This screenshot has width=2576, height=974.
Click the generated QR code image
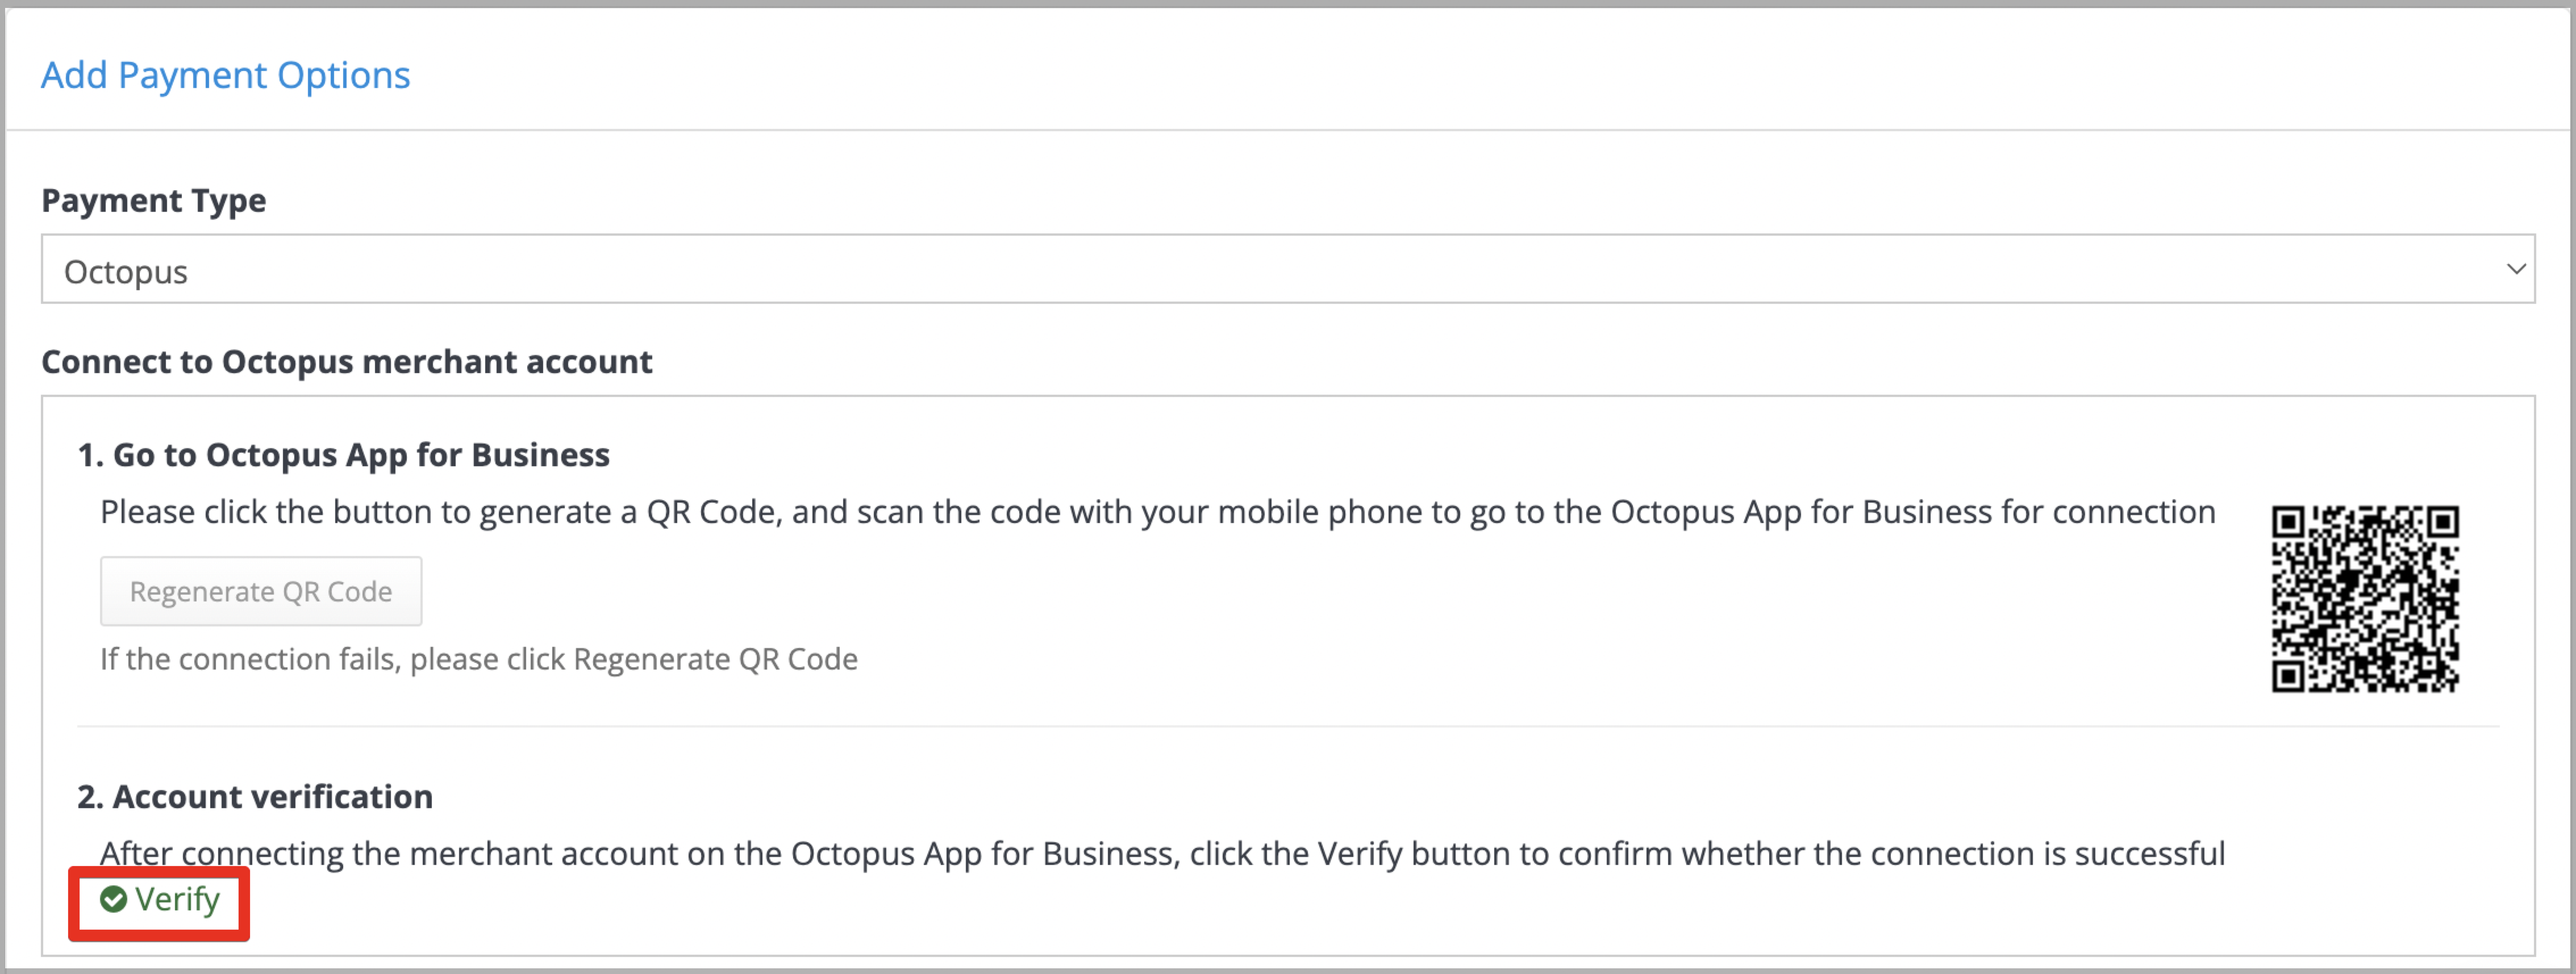[x=2365, y=599]
